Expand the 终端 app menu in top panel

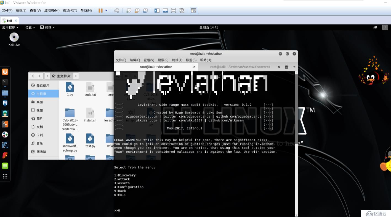(47, 27)
